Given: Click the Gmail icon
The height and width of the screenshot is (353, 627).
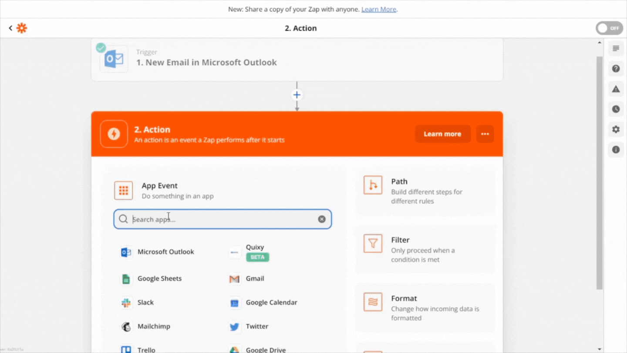Looking at the screenshot, I should (x=234, y=279).
